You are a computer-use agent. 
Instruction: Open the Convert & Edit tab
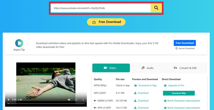pos(185,68)
